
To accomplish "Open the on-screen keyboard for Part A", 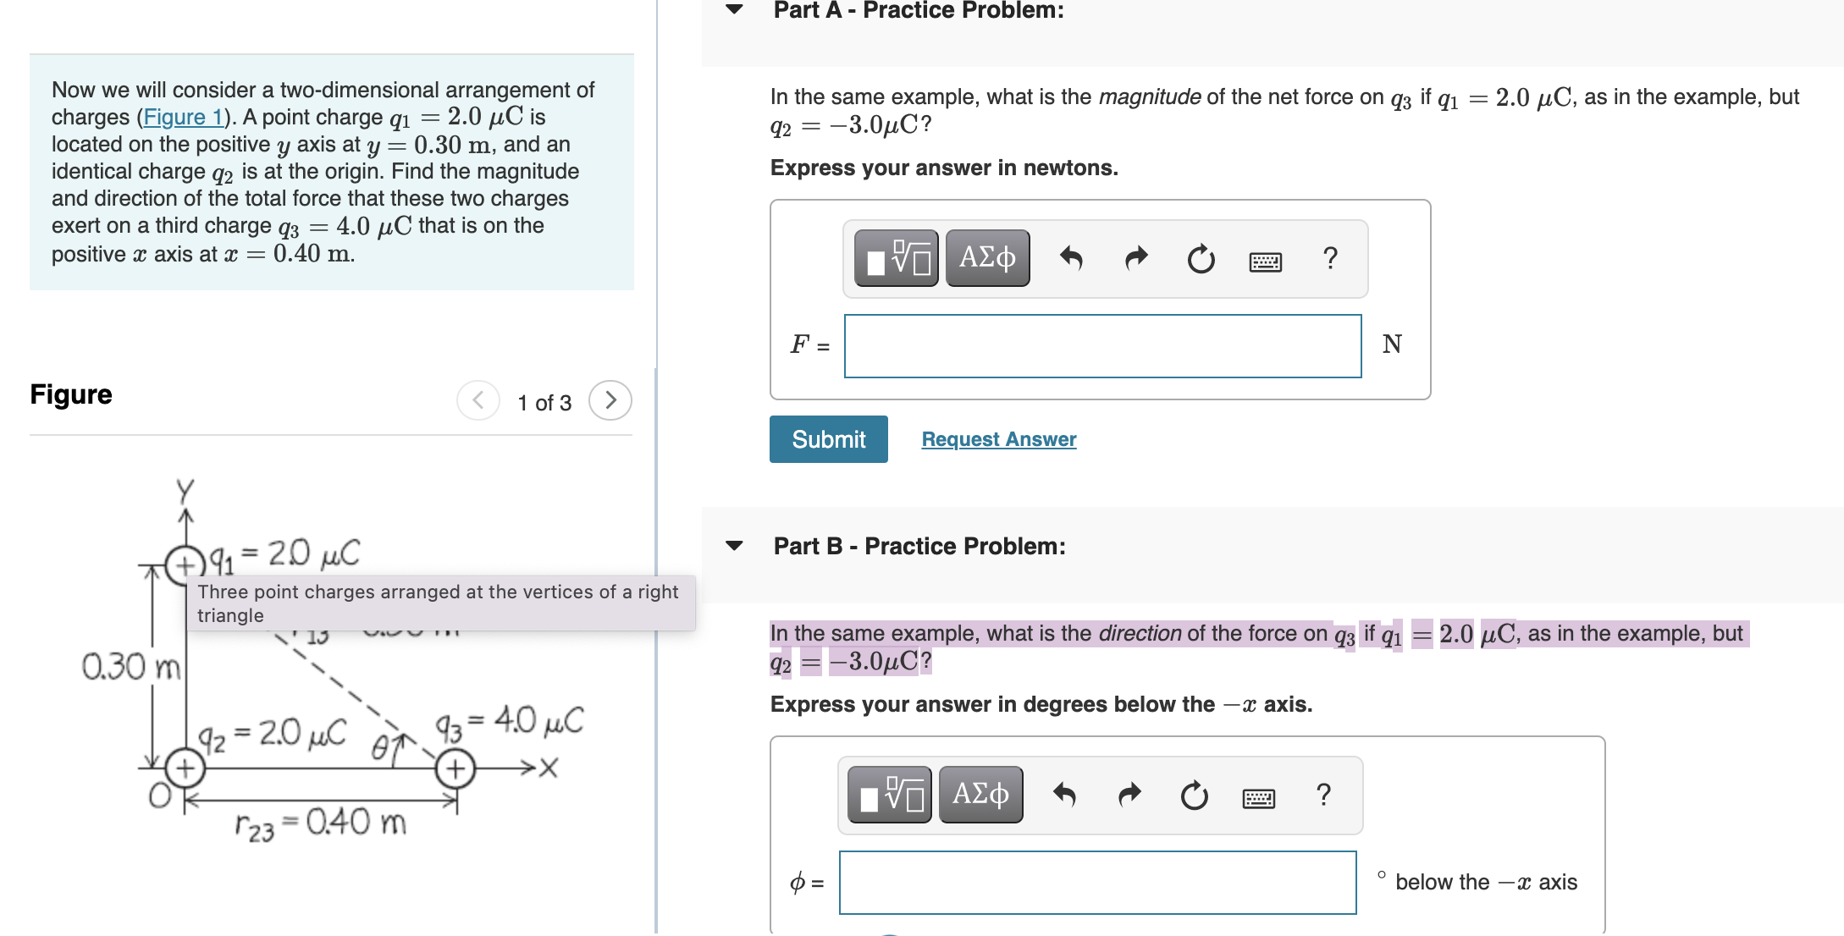I will (x=1267, y=261).
